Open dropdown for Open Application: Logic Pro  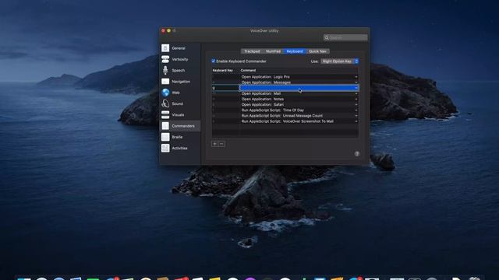tap(356, 77)
